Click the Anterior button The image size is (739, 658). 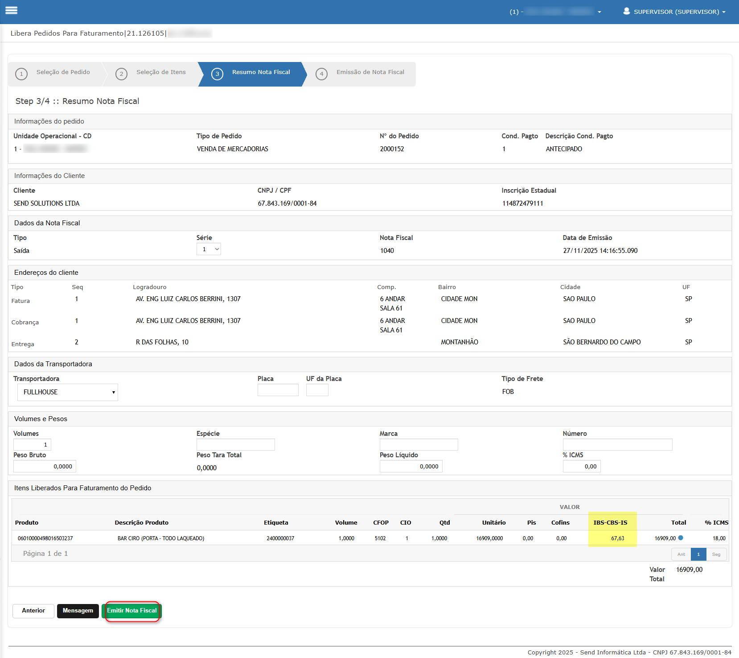[x=33, y=611]
